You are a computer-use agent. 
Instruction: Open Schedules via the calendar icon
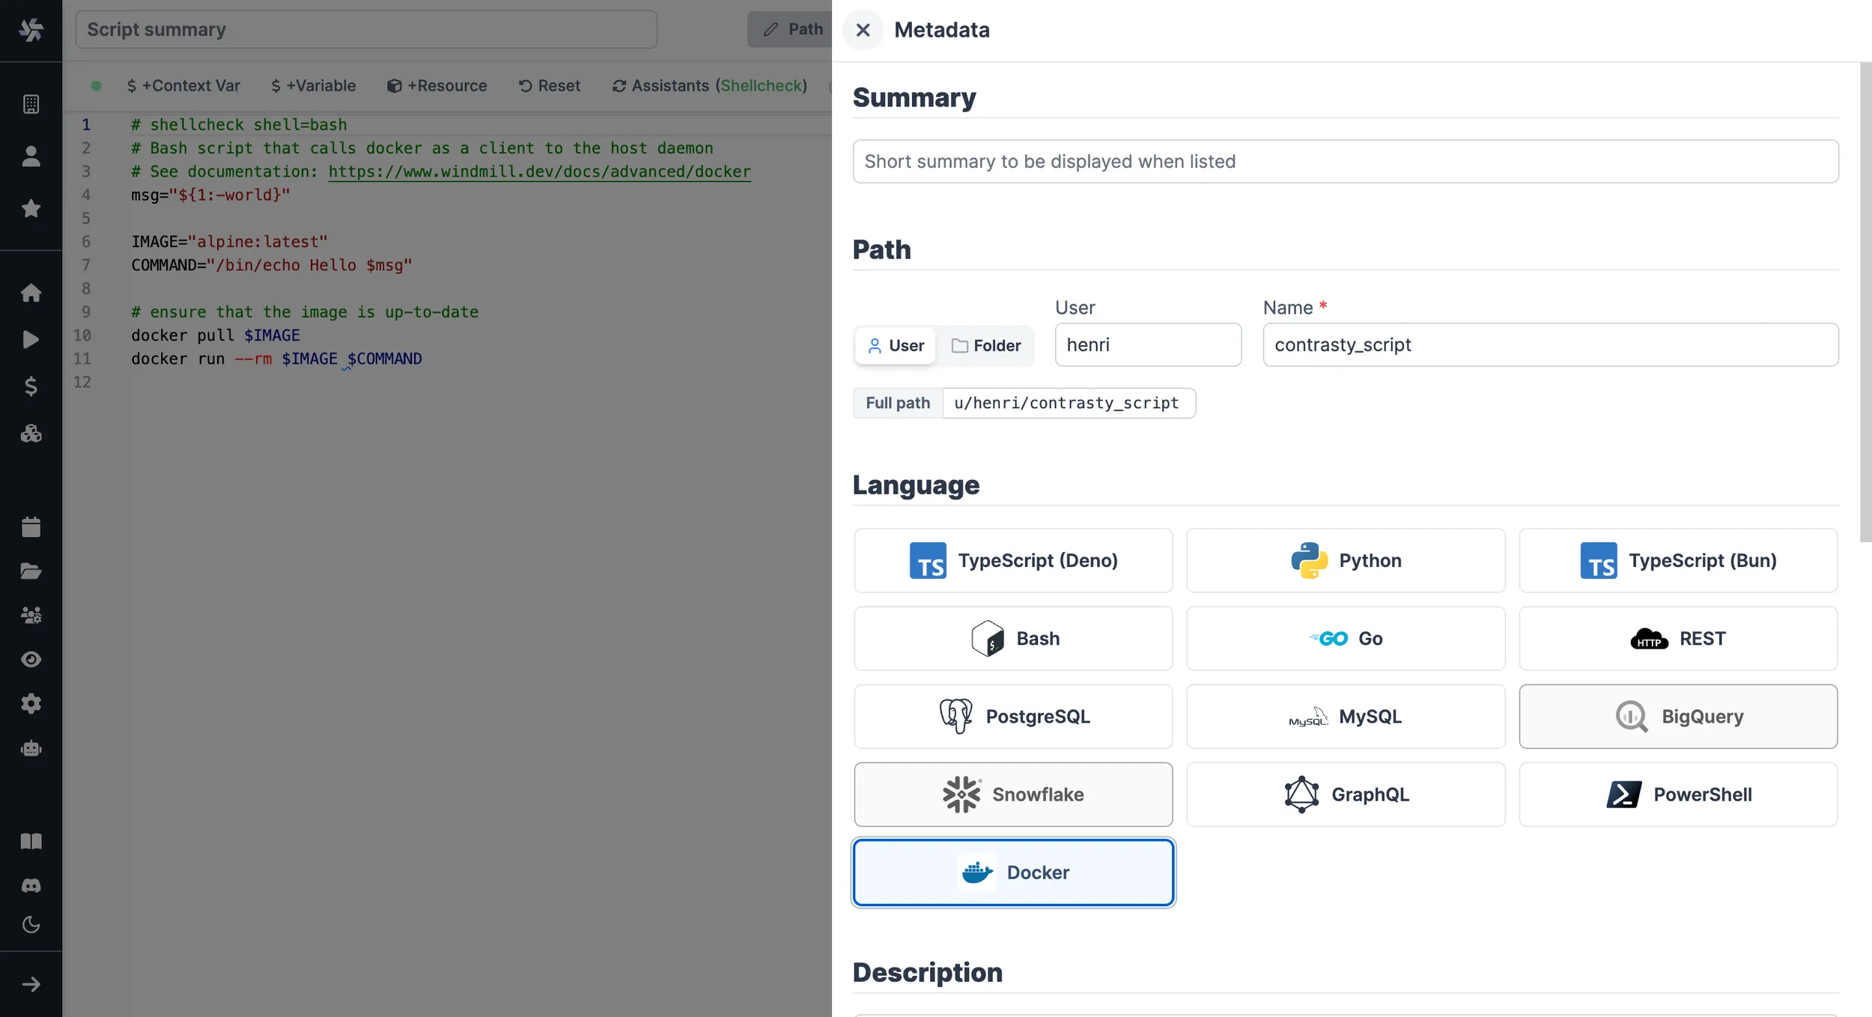(x=31, y=526)
